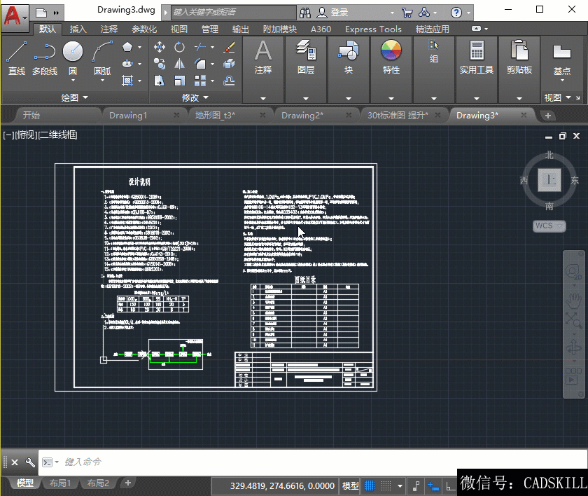Click the Erase tool icon
Viewport: 588px width, 496px height.
pos(229,47)
